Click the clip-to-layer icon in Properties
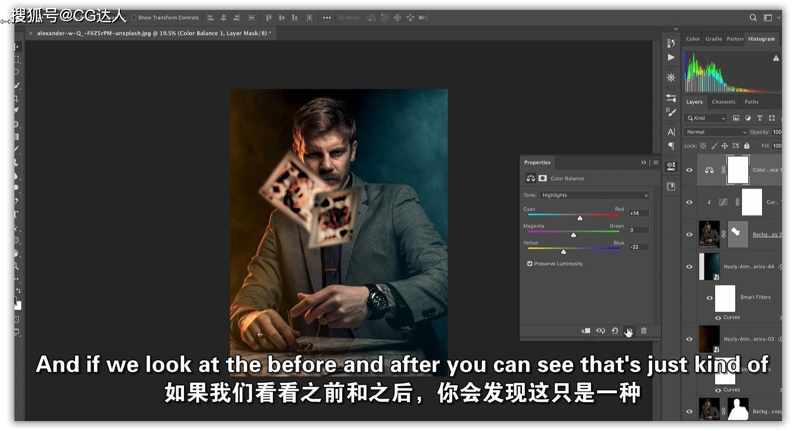The height and width of the screenshot is (431, 792). click(x=586, y=331)
